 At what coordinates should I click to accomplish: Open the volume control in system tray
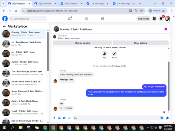point(156,128)
